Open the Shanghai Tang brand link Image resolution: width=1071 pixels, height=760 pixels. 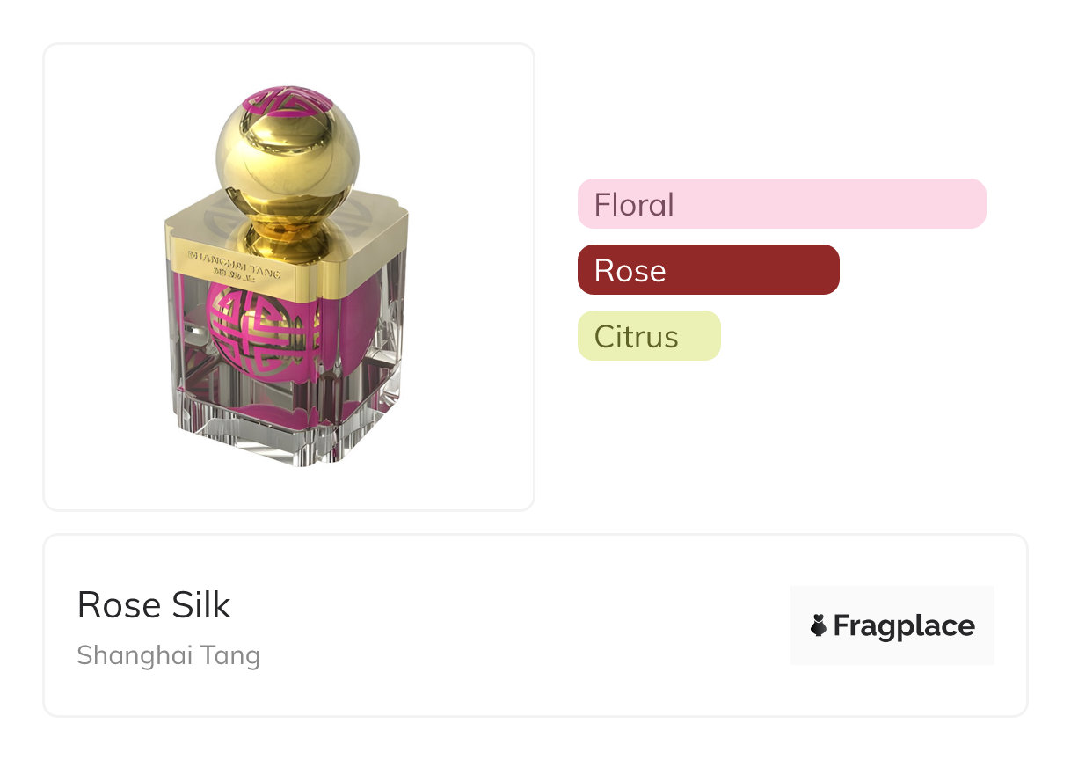[x=168, y=656]
